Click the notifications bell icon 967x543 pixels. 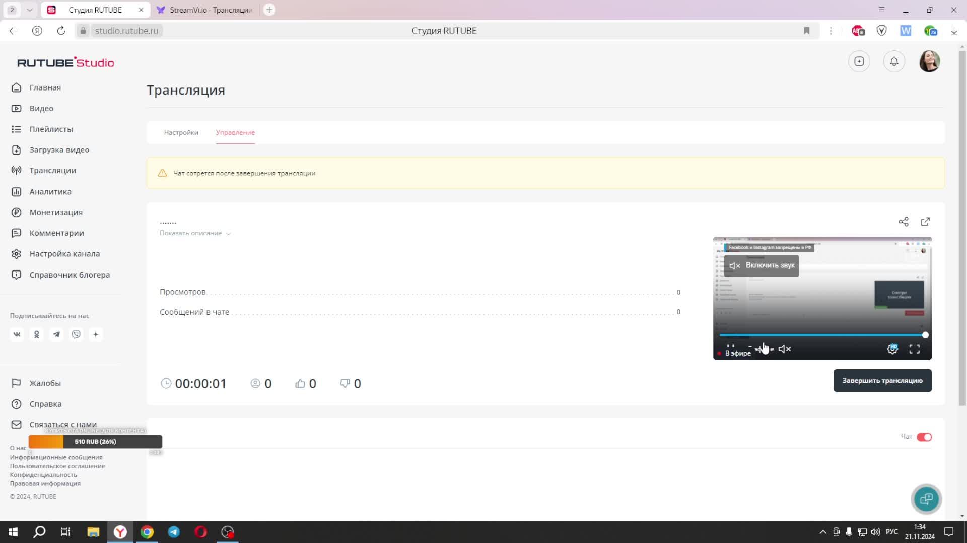[894, 61]
